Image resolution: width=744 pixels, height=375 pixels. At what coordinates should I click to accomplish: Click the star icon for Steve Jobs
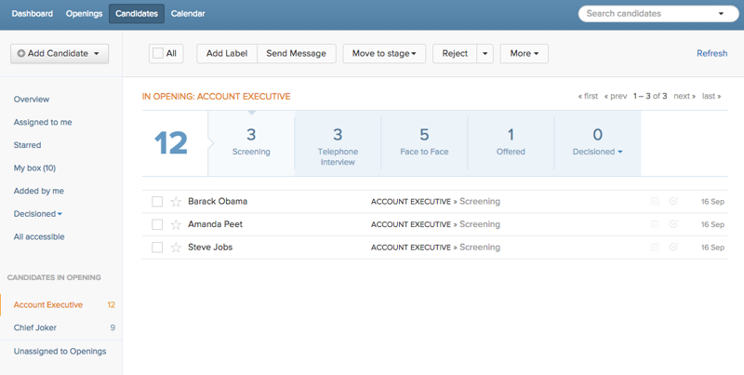pos(176,248)
